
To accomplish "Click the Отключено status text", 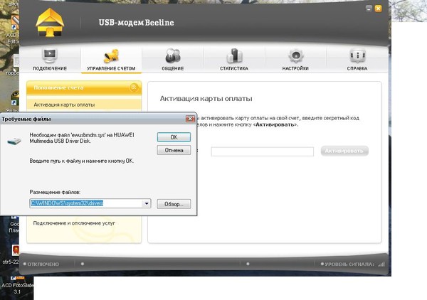I will 43,264.
